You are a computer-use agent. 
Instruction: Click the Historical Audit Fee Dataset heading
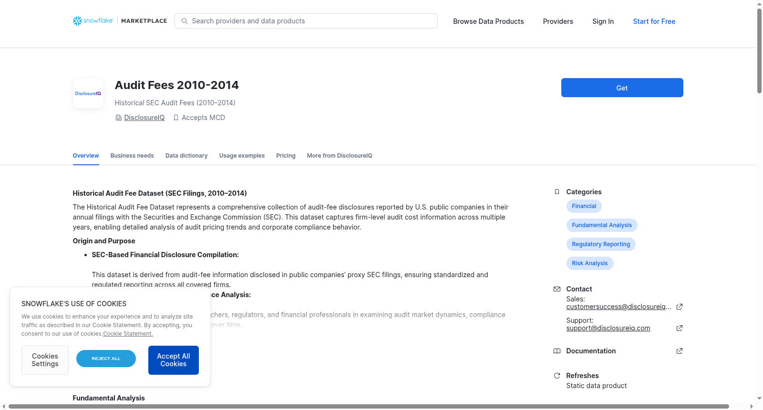point(160,193)
